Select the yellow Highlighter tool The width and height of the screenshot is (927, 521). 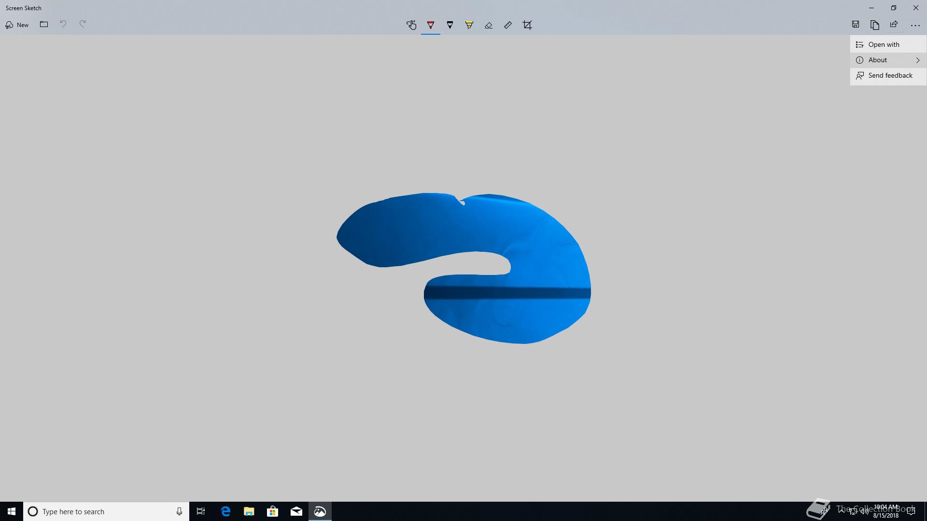tap(469, 25)
